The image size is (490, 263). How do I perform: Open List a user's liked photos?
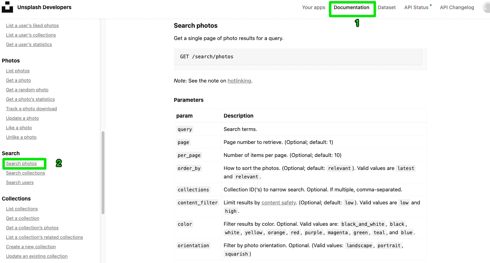point(32,26)
